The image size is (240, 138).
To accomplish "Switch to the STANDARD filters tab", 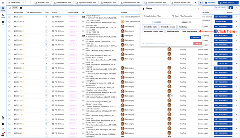I will pos(157,22).
